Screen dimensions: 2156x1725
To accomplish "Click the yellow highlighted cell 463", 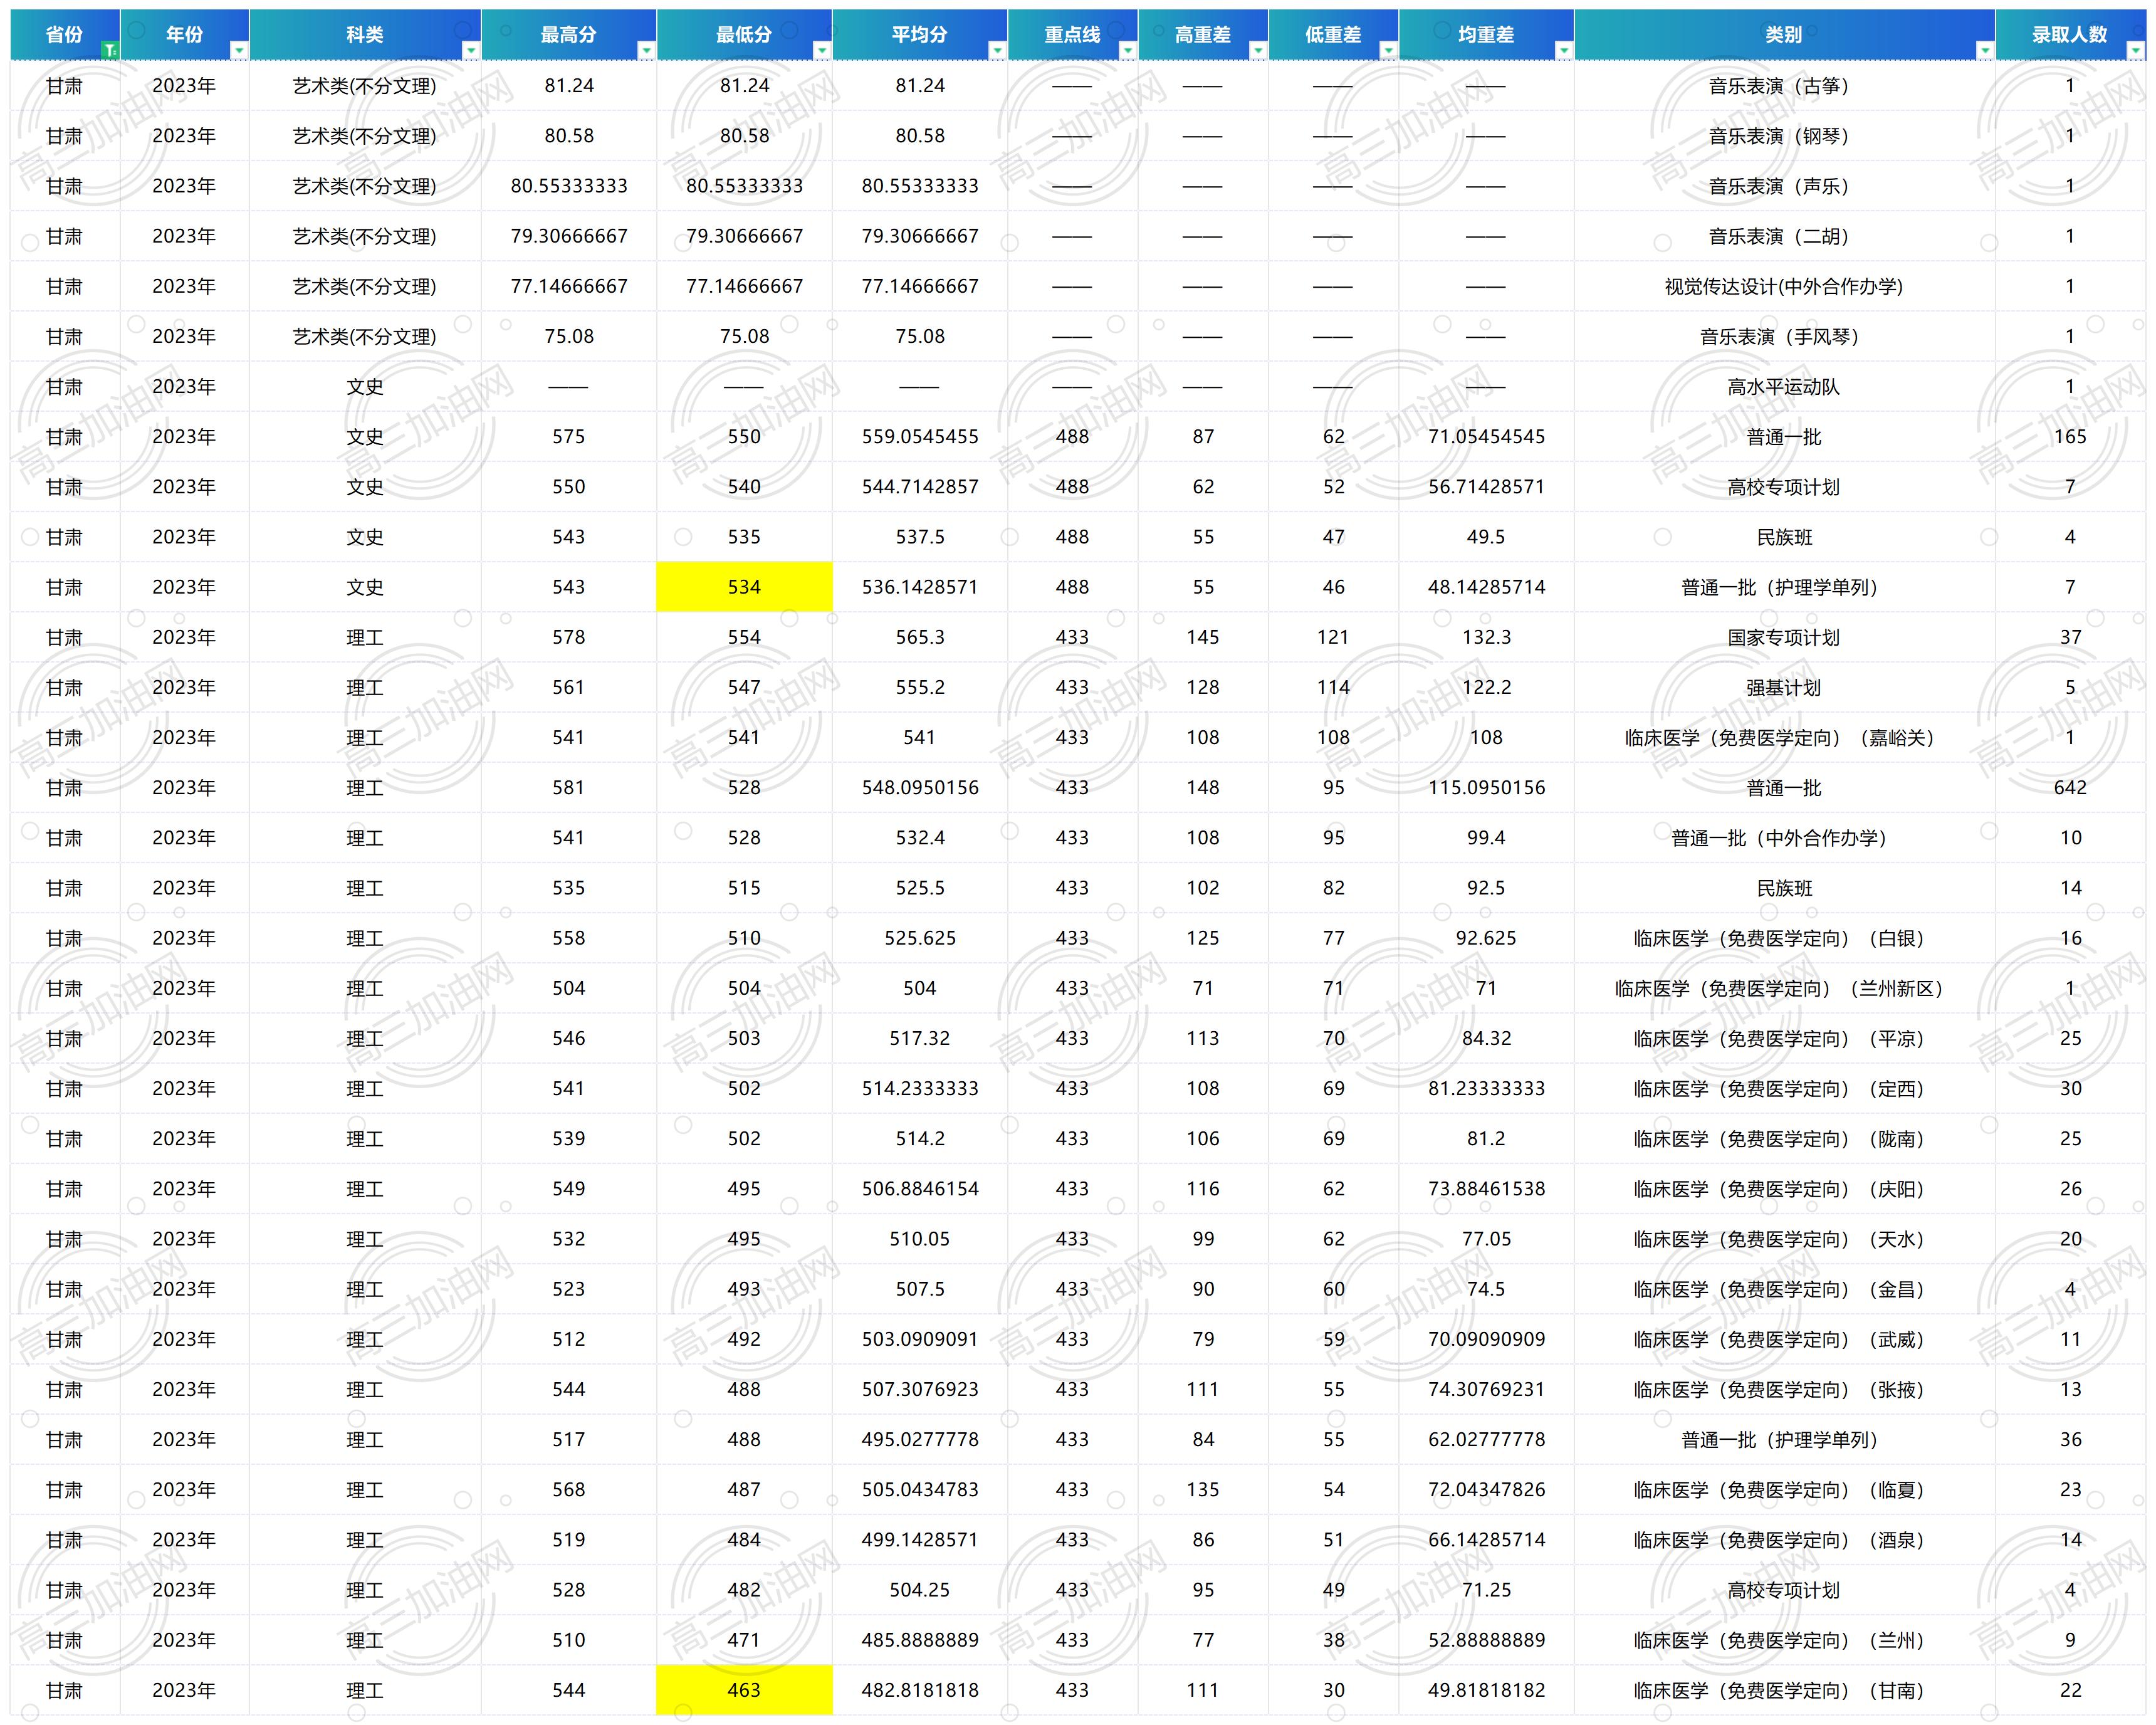I will (744, 1690).
